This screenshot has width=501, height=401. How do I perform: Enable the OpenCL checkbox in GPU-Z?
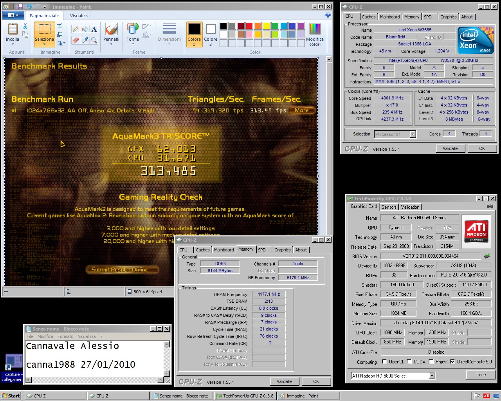(384, 362)
